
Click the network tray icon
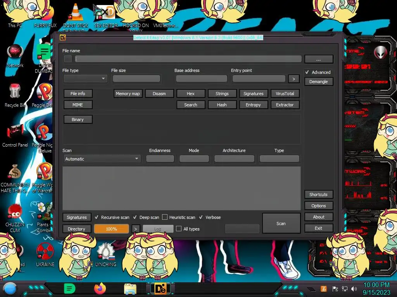345,288
